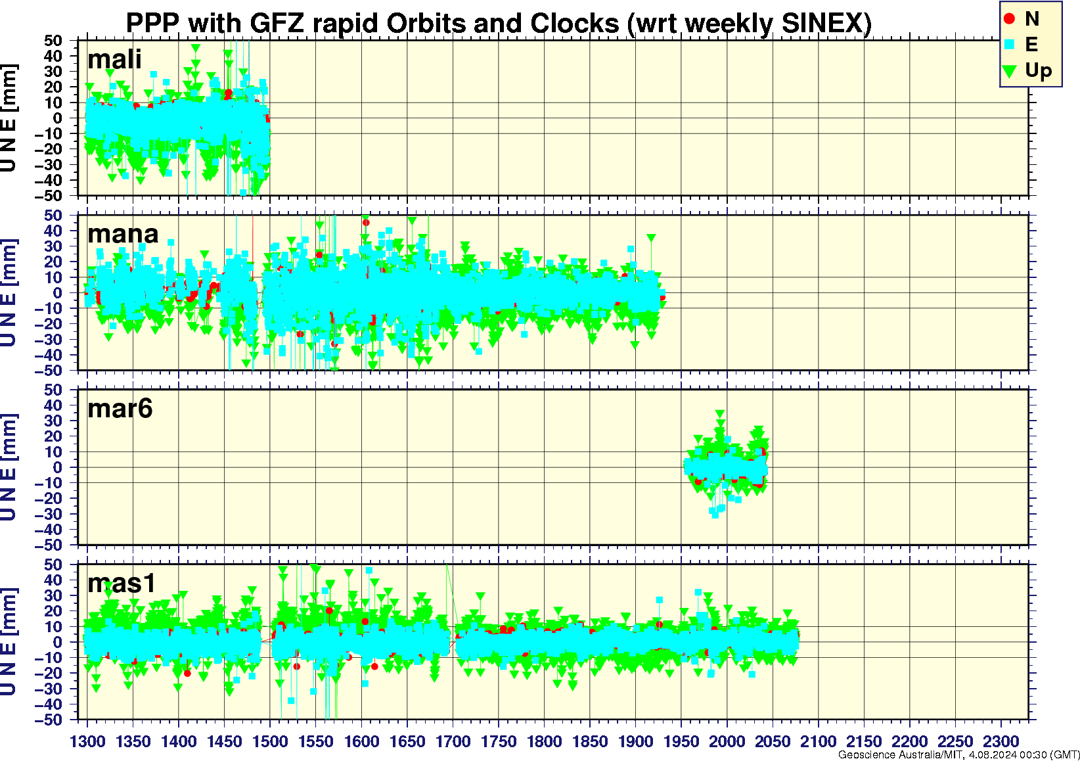Select the 'mali' station label
This screenshot has height=761, width=1080.
point(114,59)
